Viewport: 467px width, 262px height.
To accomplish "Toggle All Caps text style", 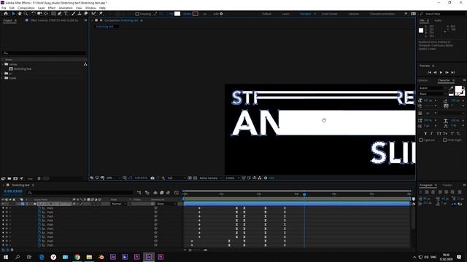I will pos(439,134).
